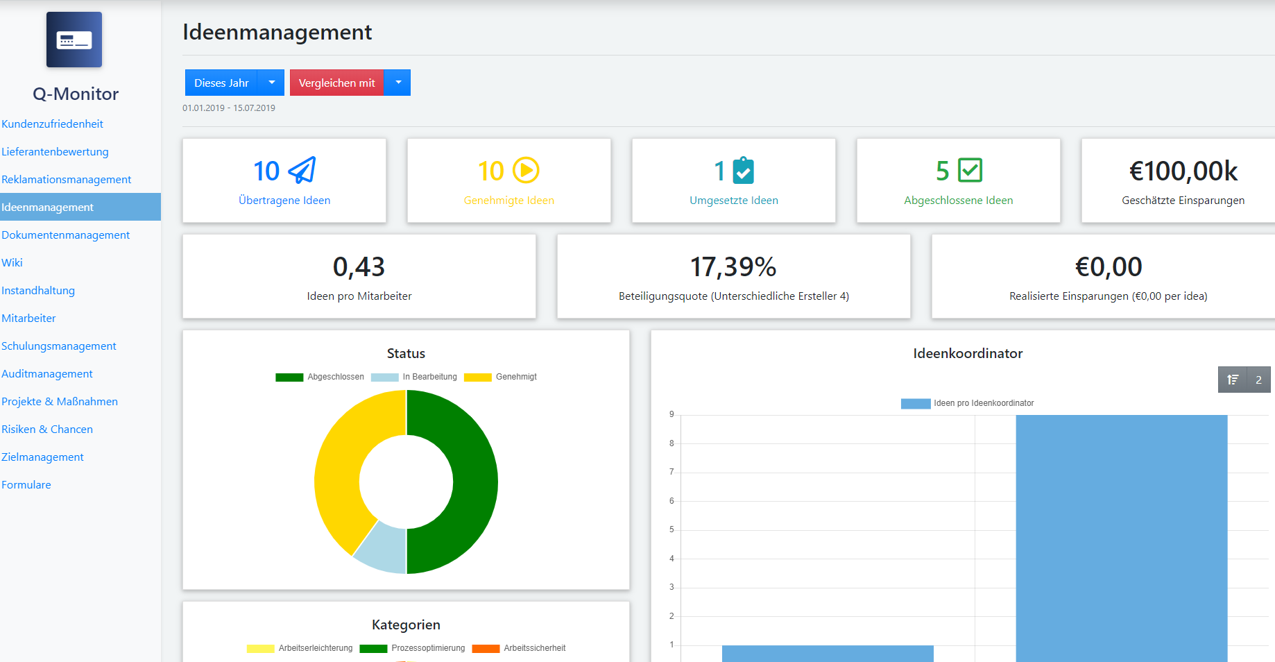Toggle the Abgeschlossen legend swatch in Status

[289, 377]
